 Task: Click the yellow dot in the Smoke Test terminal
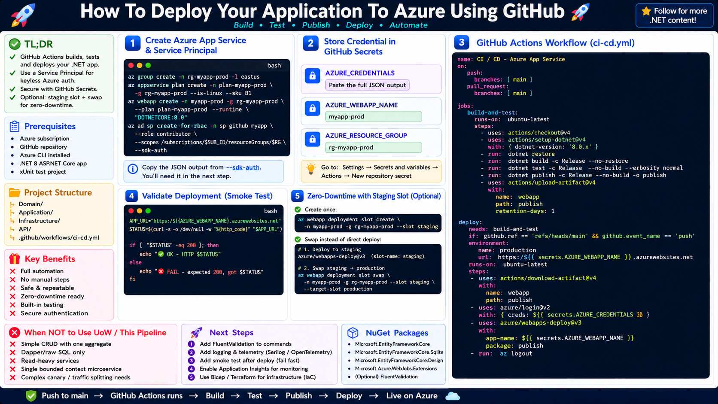[x=140, y=211]
